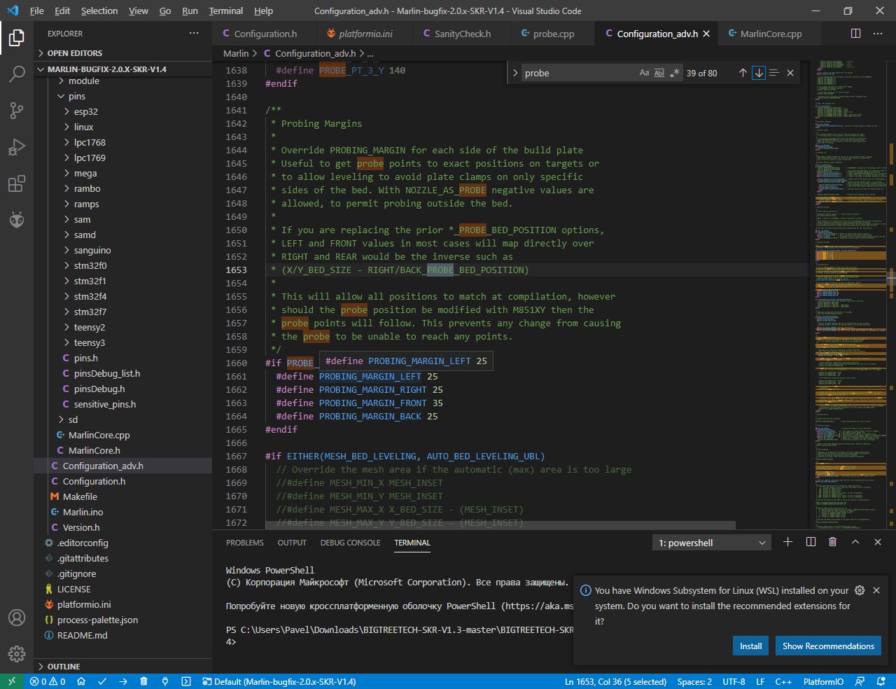The width and height of the screenshot is (896, 689).
Task: Open the Extensions view
Action: [x=17, y=184]
